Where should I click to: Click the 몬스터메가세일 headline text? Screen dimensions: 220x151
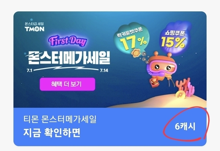[69, 58]
